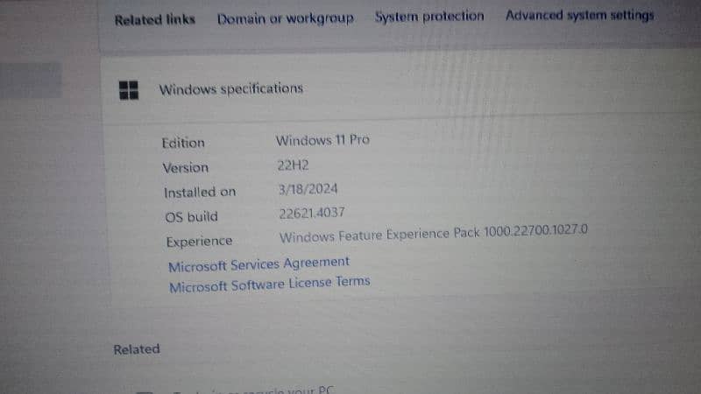This screenshot has width=701, height=394.
Task: Open Microsoft Services Agreement link
Action: click(258, 264)
